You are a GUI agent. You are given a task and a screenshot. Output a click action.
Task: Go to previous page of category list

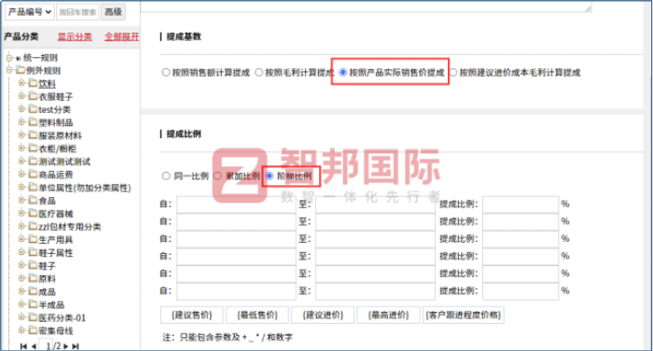click(34, 346)
